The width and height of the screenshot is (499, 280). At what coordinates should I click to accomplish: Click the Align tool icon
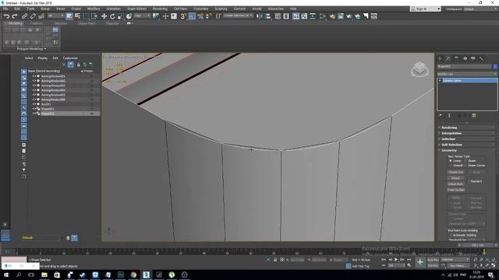[x=268, y=16]
